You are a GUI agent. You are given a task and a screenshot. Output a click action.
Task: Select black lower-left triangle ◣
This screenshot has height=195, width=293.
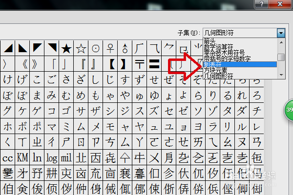[22, 49]
